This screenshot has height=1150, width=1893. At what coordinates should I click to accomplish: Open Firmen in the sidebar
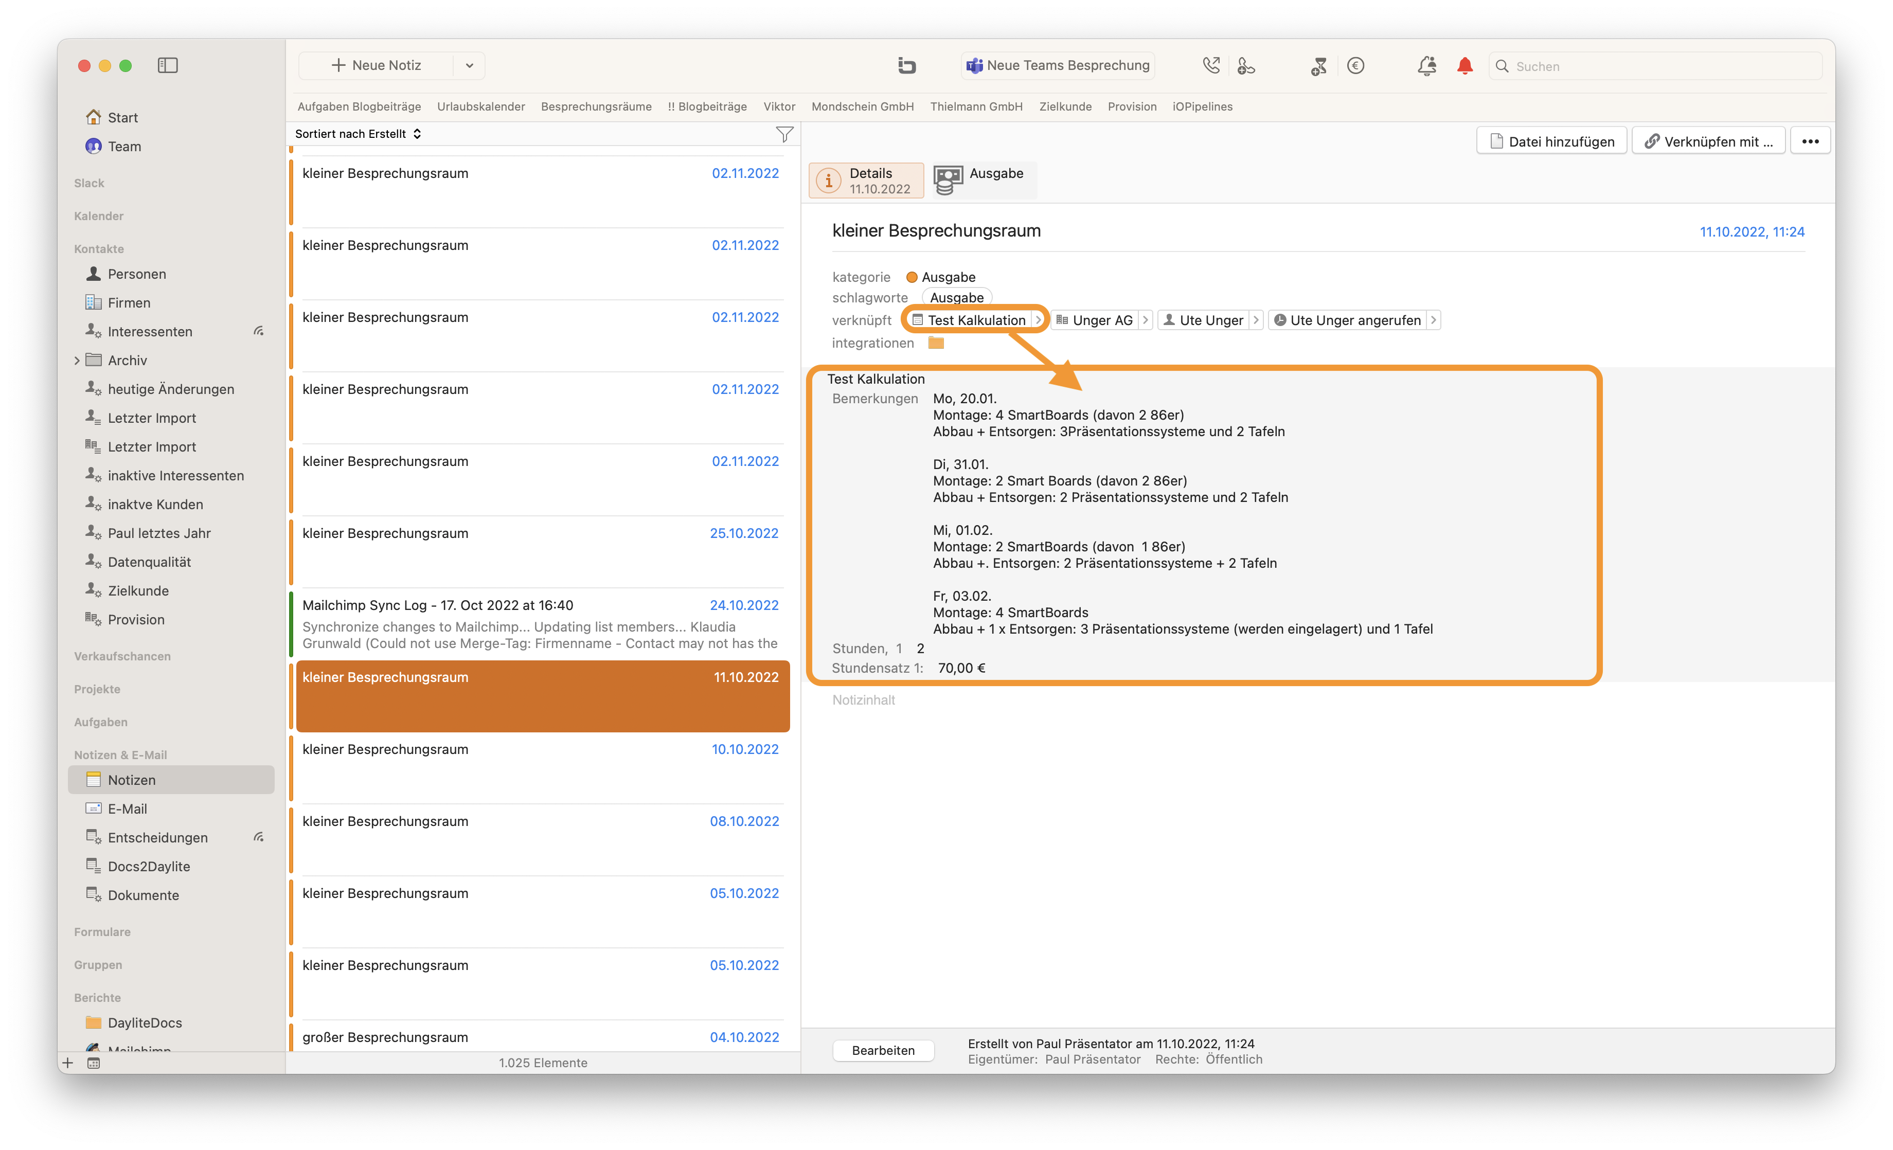coord(128,302)
